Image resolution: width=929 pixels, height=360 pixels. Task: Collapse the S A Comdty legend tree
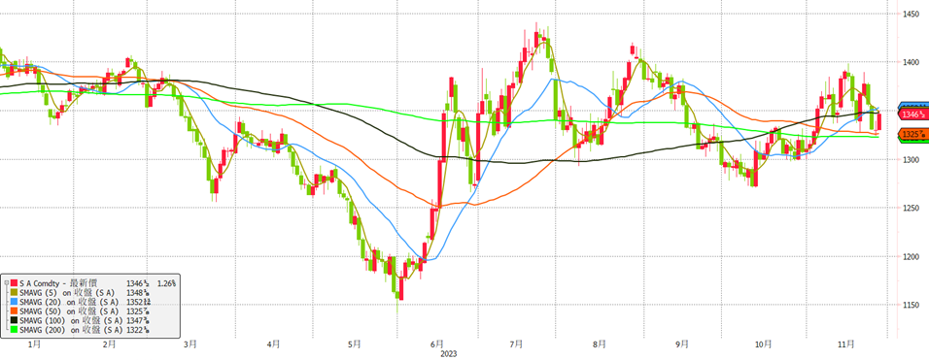(6, 282)
